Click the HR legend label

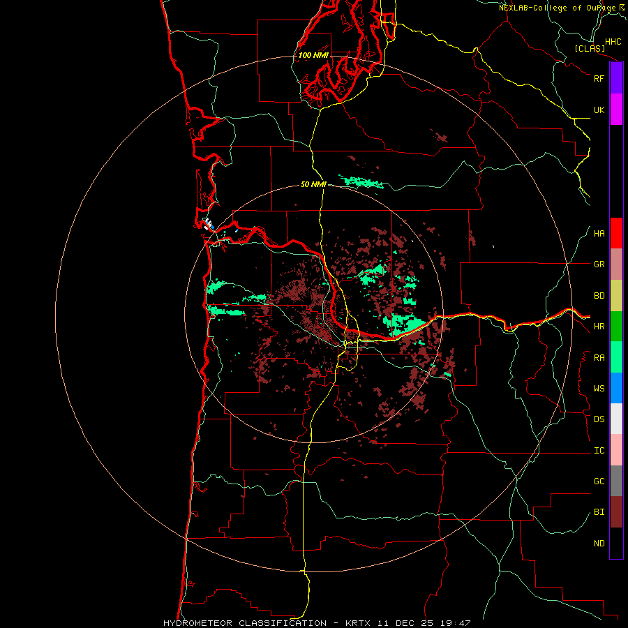coord(599,327)
